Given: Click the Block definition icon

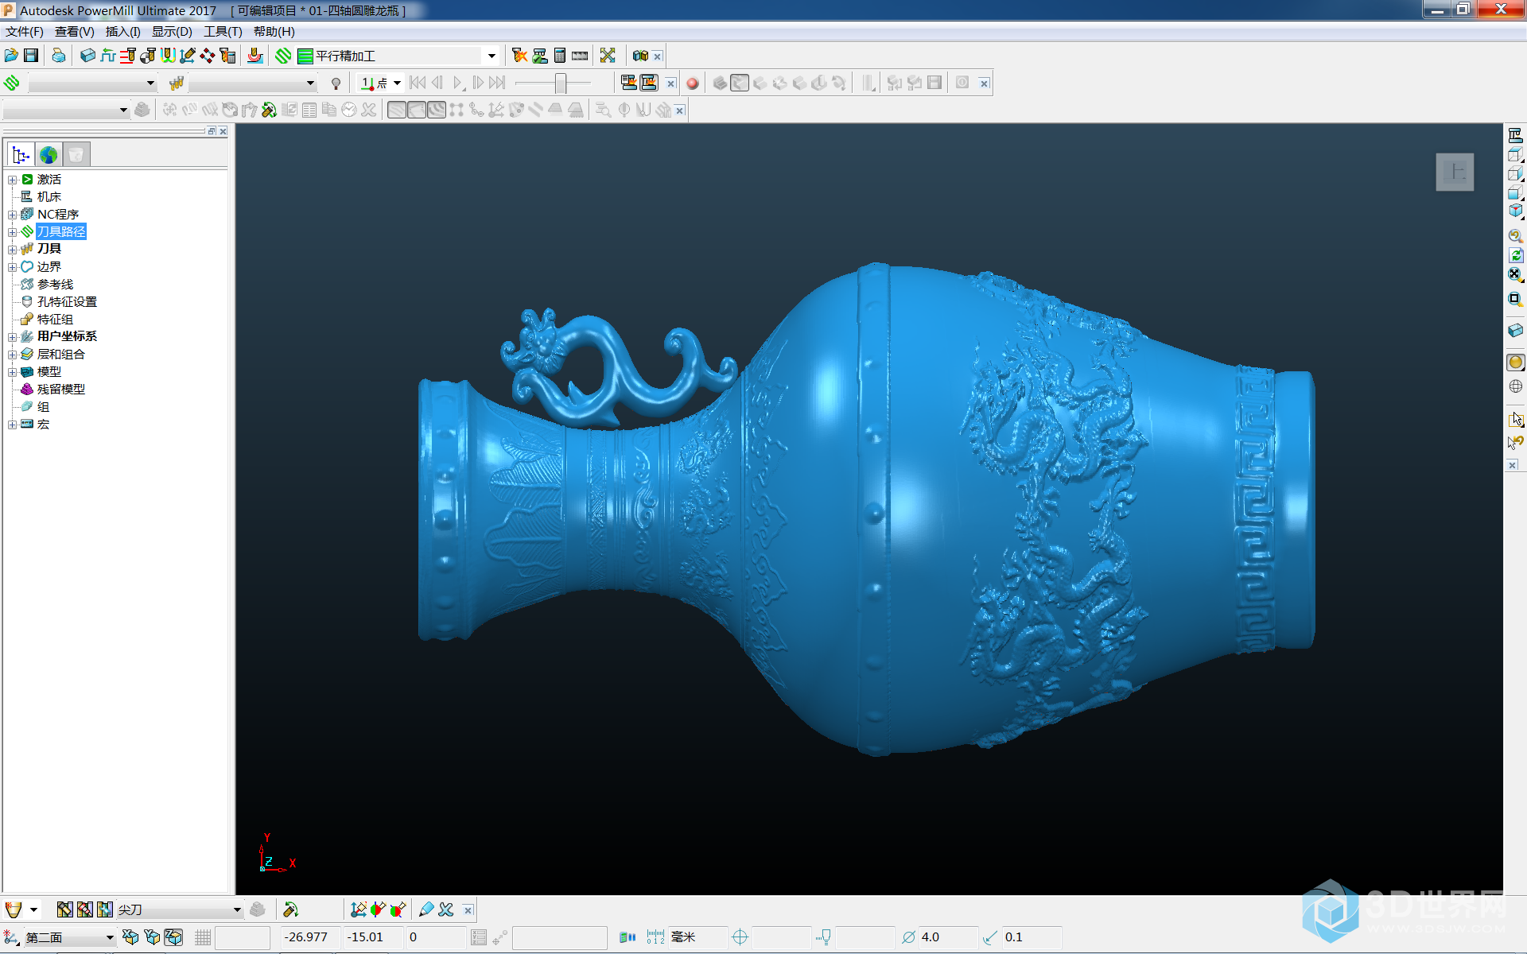Looking at the screenshot, I should (87, 56).
